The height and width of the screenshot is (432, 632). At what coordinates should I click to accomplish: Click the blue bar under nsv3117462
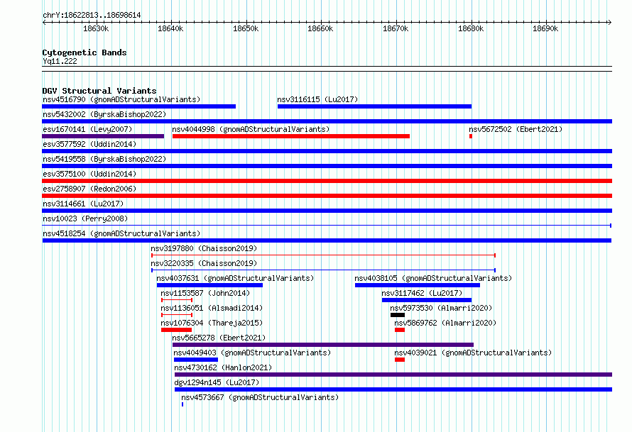[427, 300]
